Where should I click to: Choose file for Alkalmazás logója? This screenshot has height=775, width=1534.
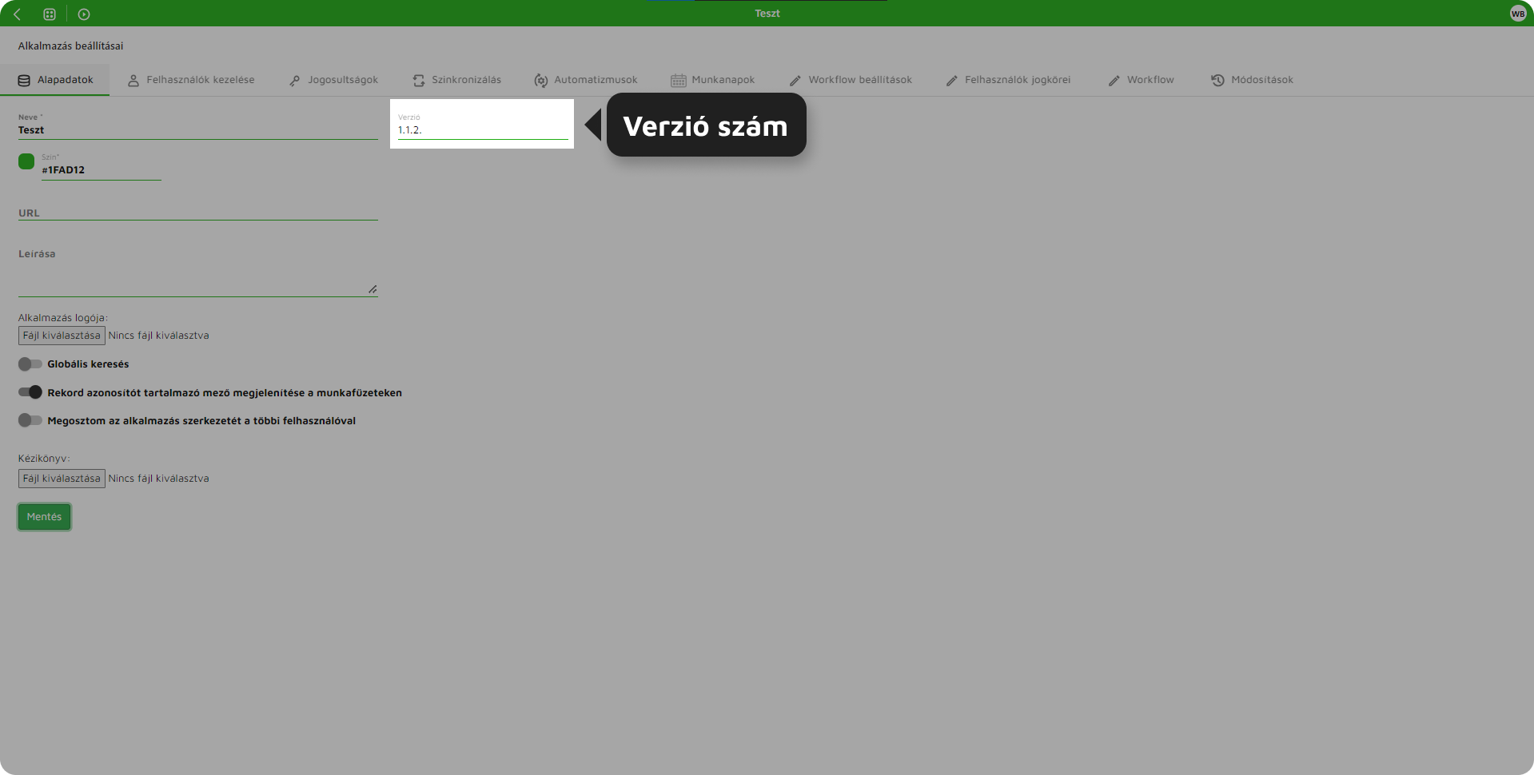(62, 336)
